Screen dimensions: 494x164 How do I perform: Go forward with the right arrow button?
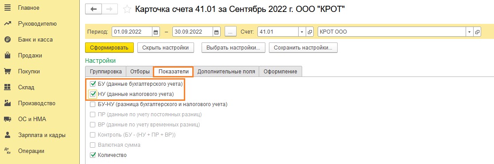[109, 9]
